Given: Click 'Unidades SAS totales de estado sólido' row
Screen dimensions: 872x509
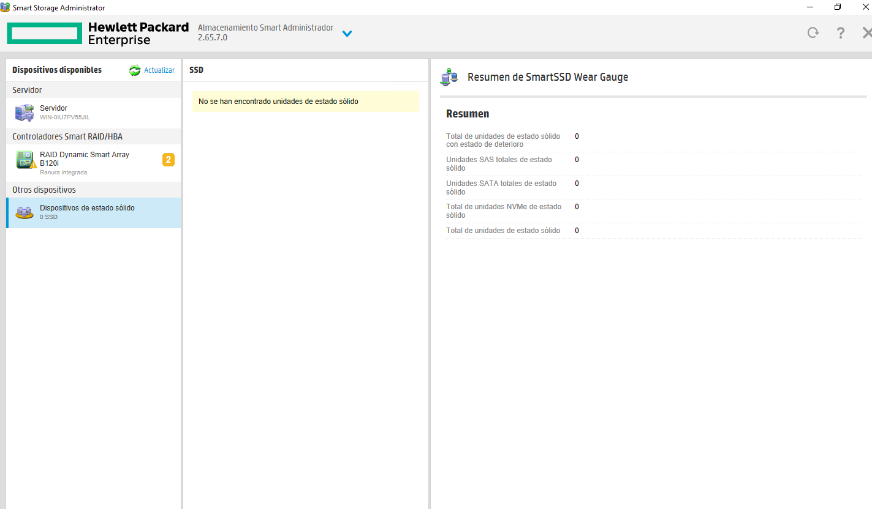Looking at the screenshot, I should coord(653,164).
